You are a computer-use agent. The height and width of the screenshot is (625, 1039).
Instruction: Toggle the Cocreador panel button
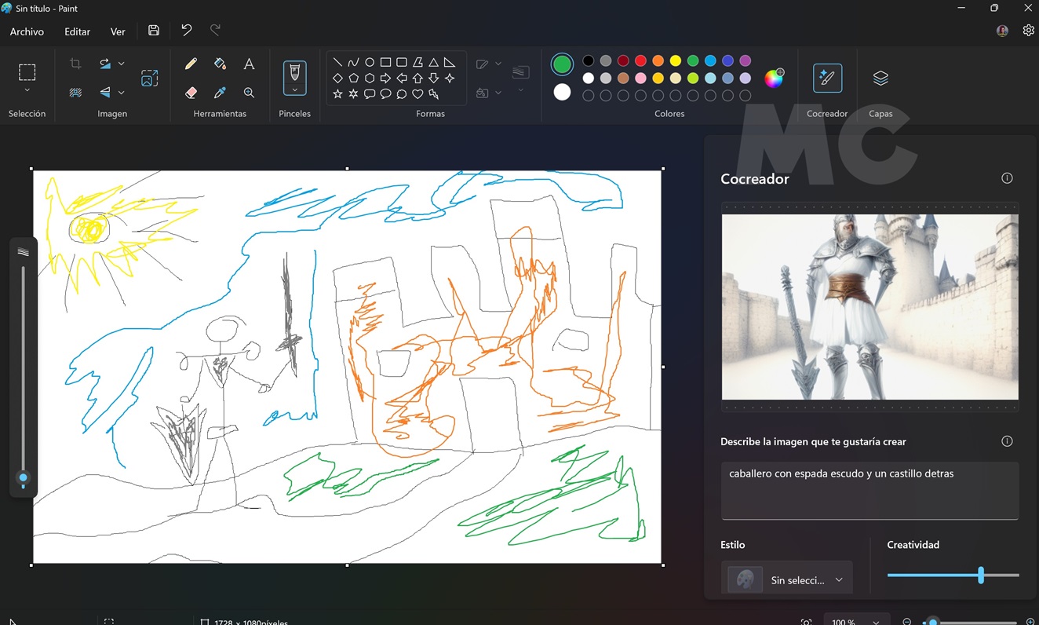[x=827, y=79]
